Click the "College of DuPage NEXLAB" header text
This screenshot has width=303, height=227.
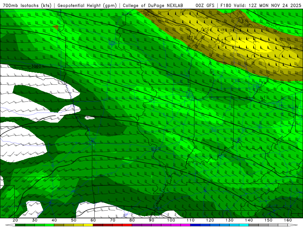(153, 5)
